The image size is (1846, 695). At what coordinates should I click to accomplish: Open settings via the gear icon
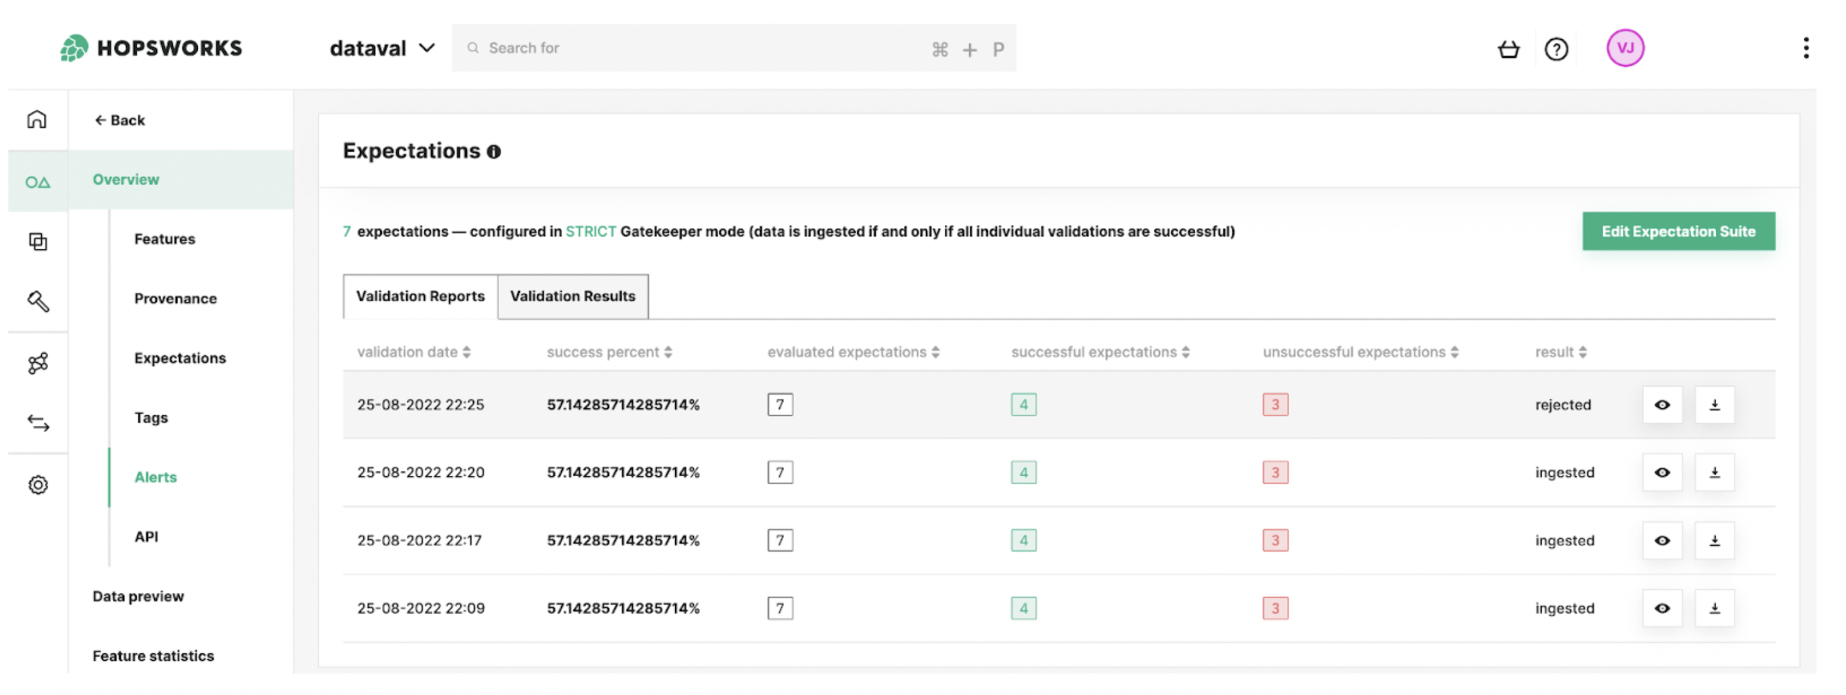coord(37,485)
